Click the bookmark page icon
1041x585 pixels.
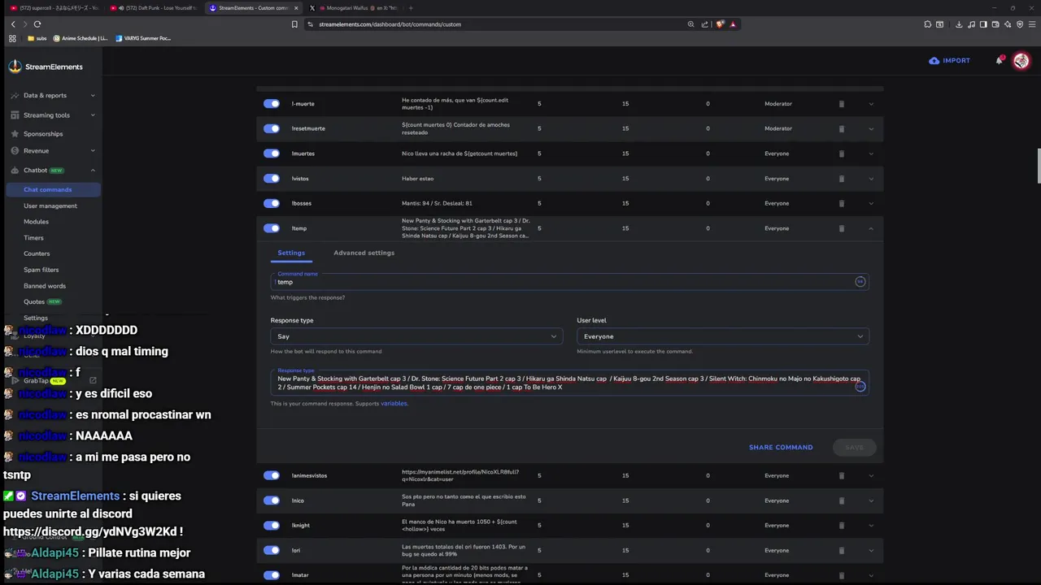tap(294, 24)
